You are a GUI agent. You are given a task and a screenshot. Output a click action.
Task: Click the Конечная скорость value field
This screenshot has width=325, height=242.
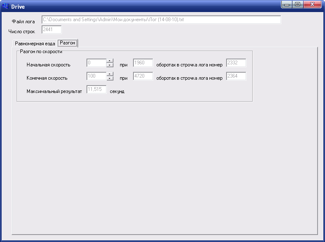[x=96, y=76]
